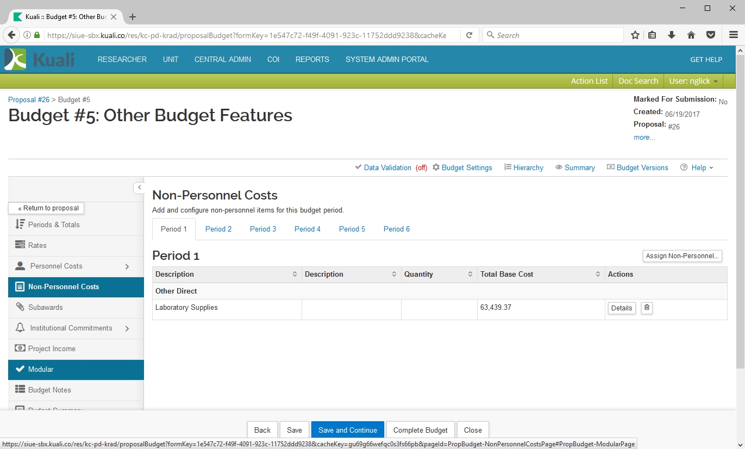Screen dimensions: 745x449
Task: Switch to Period 3 tab
Action: (x=263, y=229)
